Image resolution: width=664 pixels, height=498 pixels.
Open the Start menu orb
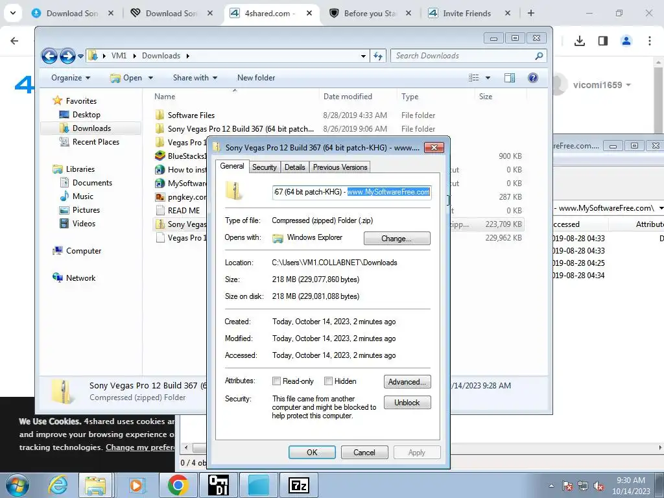coord(17,485)
